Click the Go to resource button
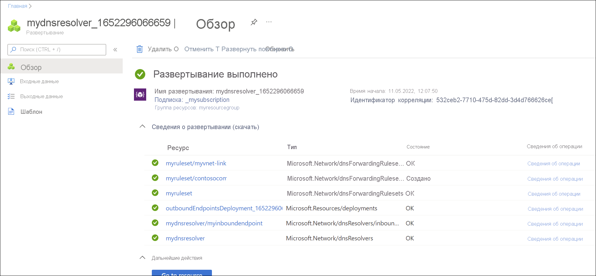Screen dimensions: 596x276 pos(182,273)
